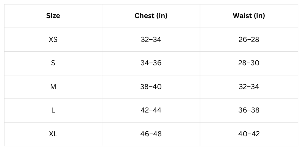Pick the L waist value 36–38
Image resolution: width=303 pixels, height=151 pixels.
point(249,110)
